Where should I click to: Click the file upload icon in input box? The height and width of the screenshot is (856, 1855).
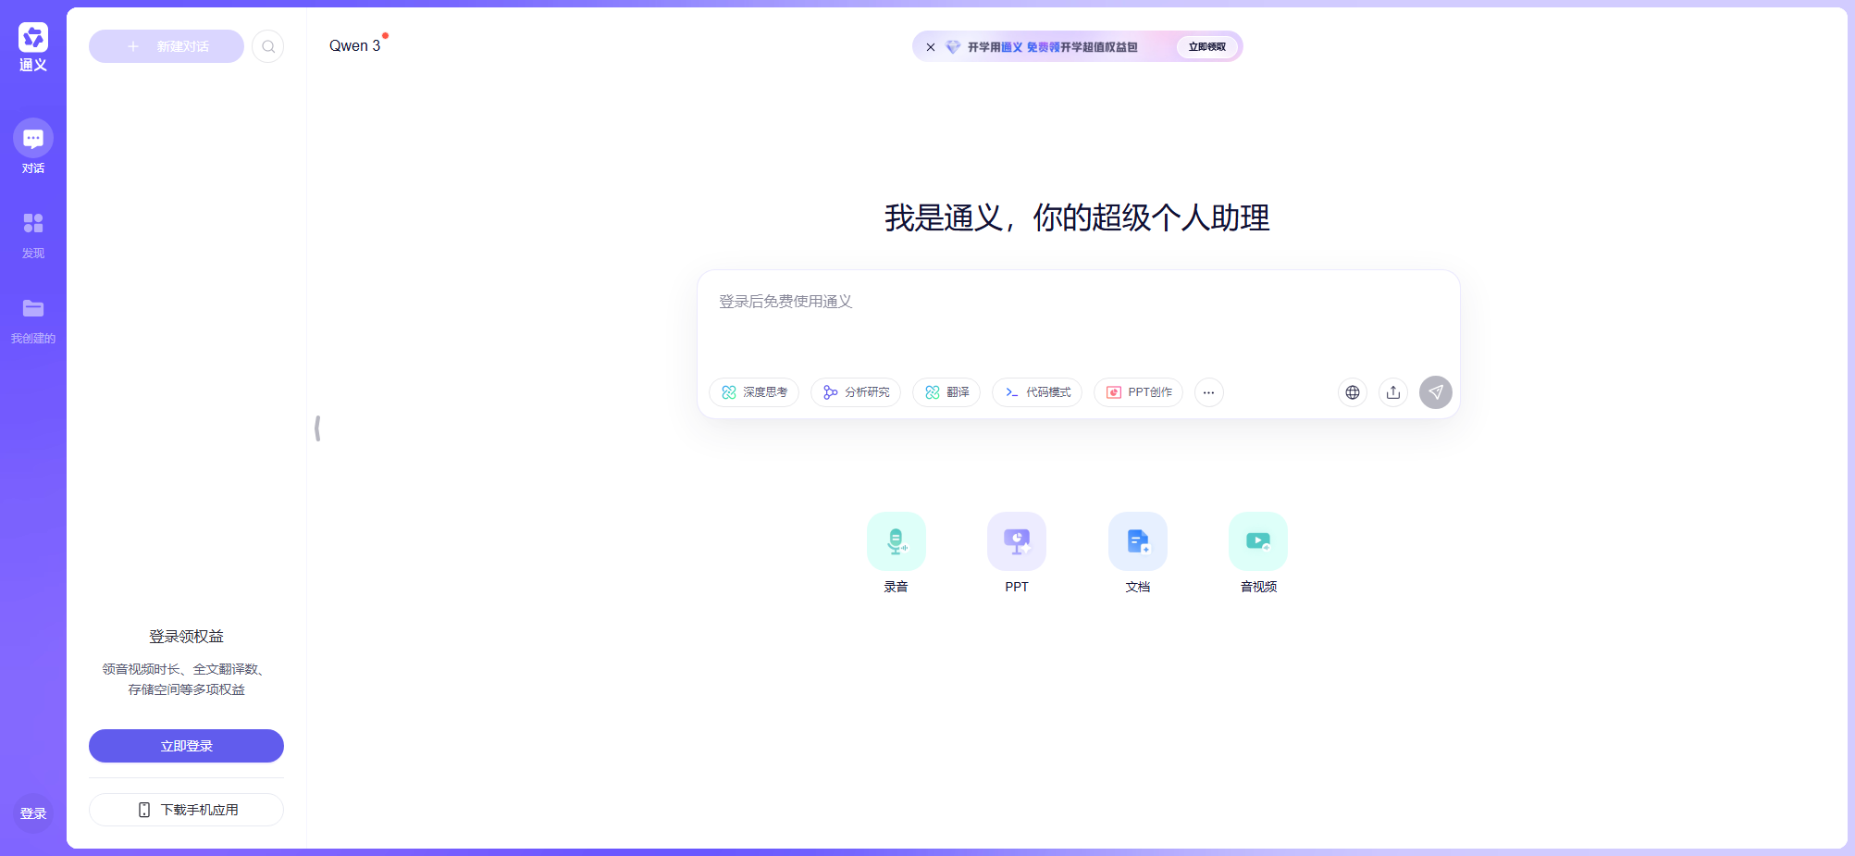coord(1392,392)
